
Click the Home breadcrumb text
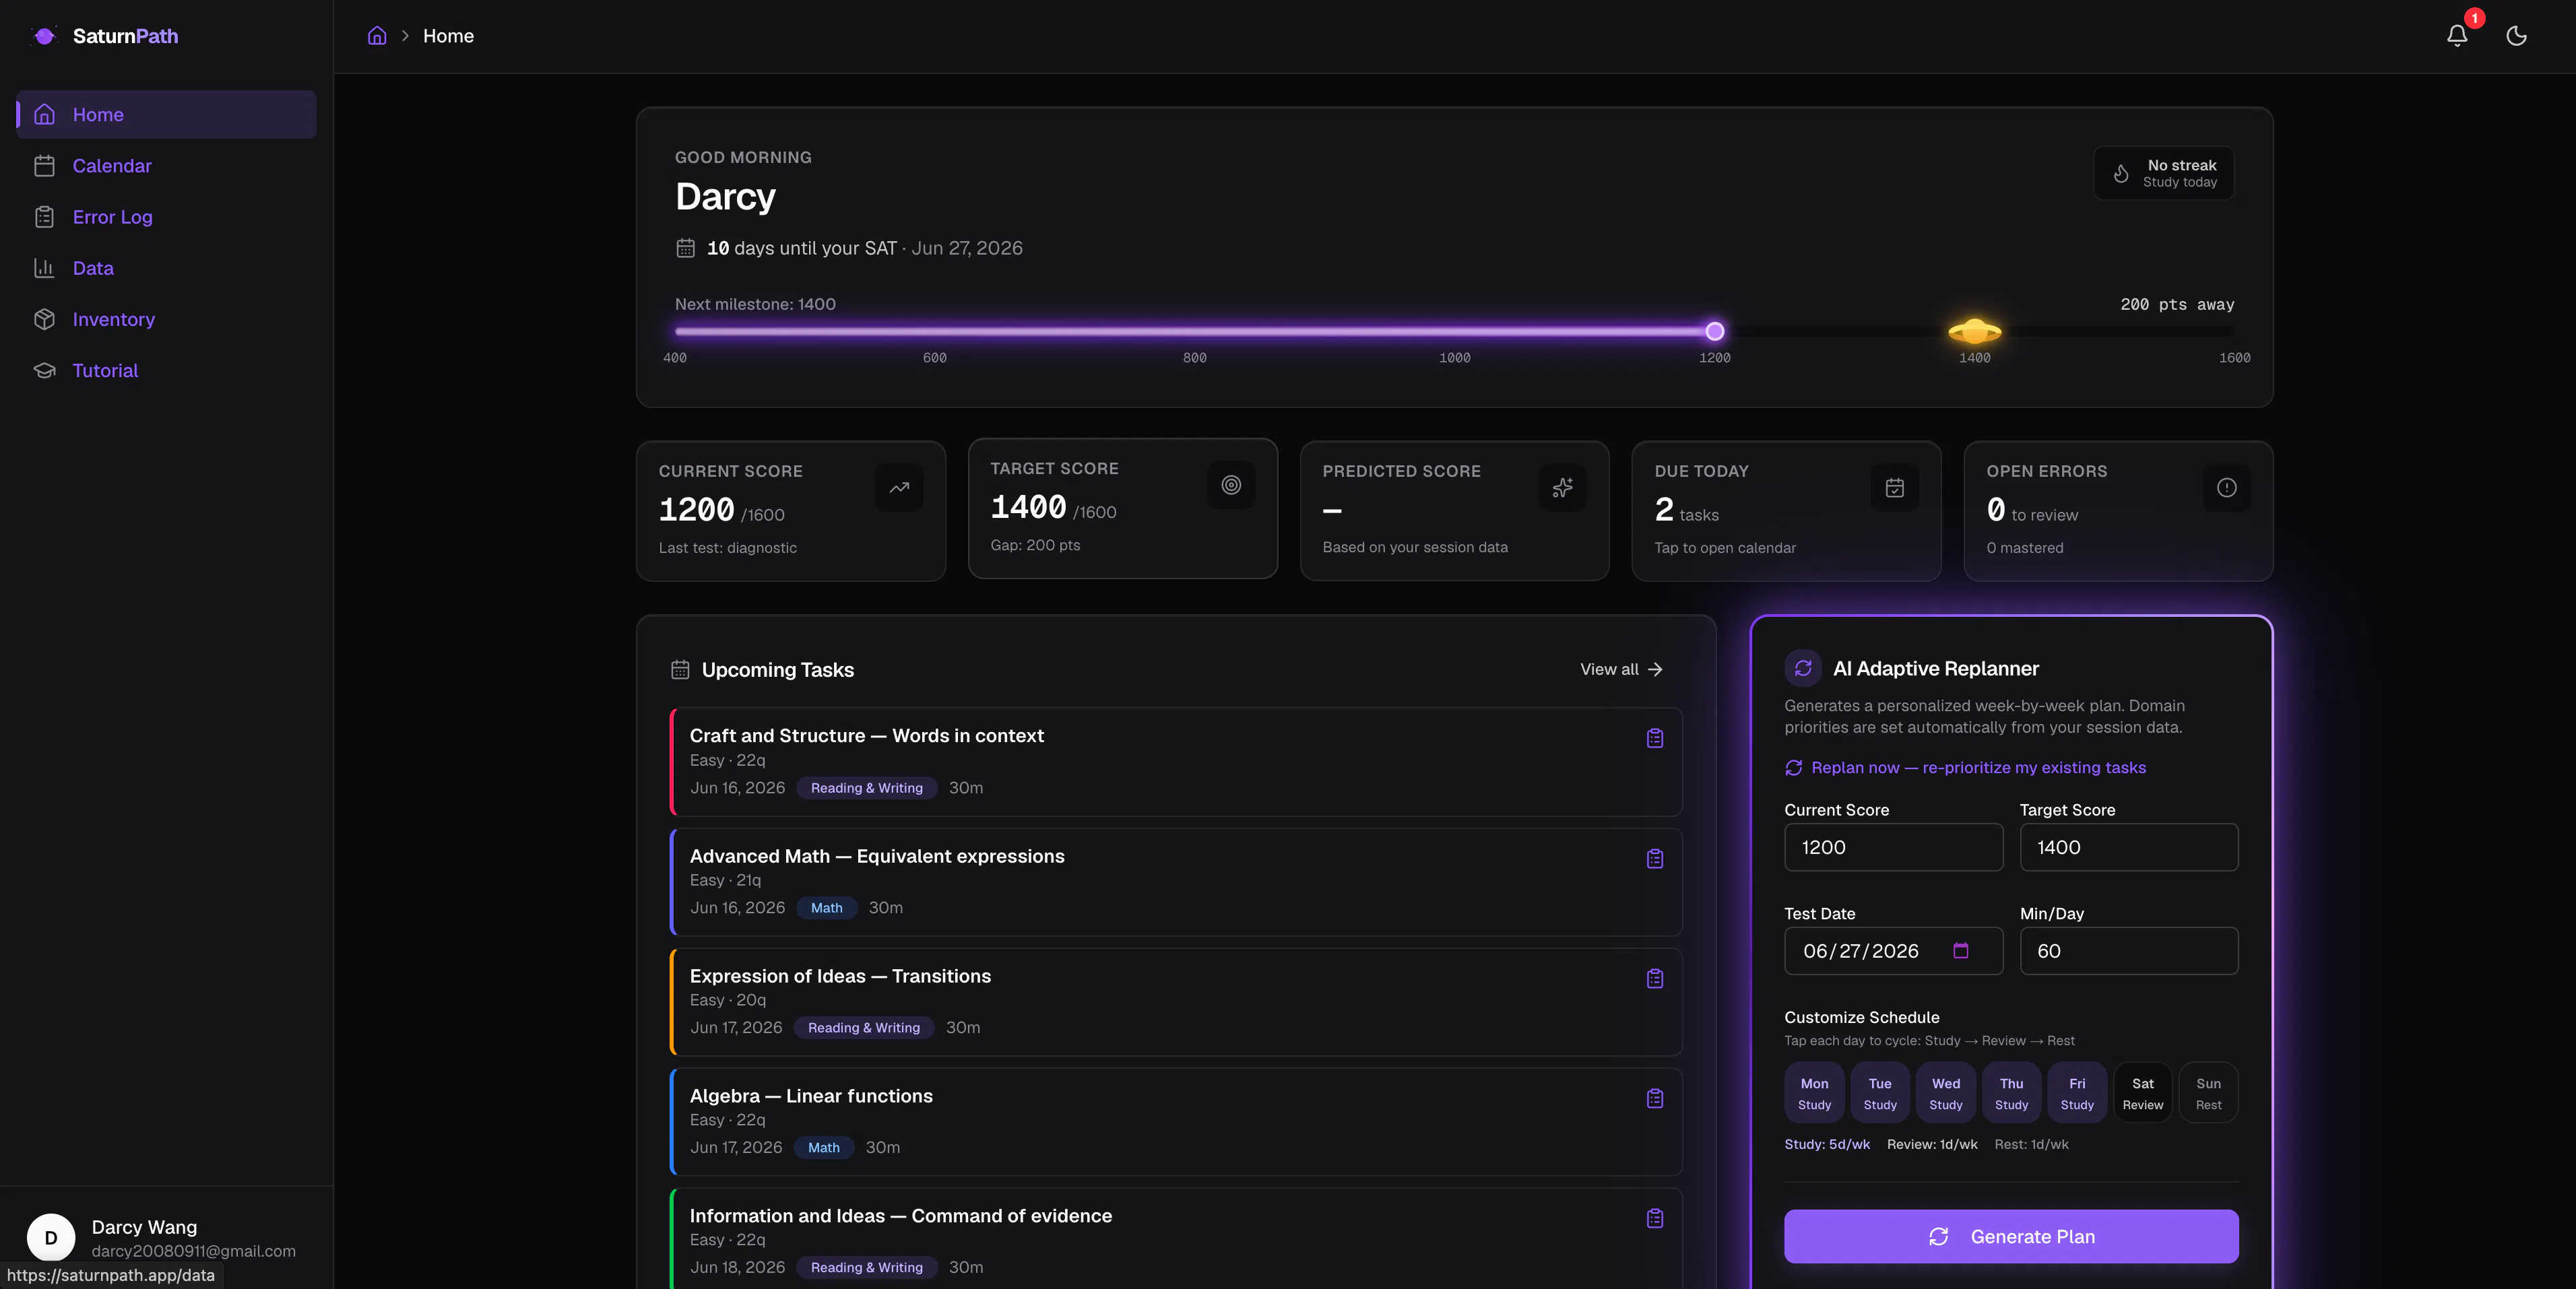click(448, 36)
